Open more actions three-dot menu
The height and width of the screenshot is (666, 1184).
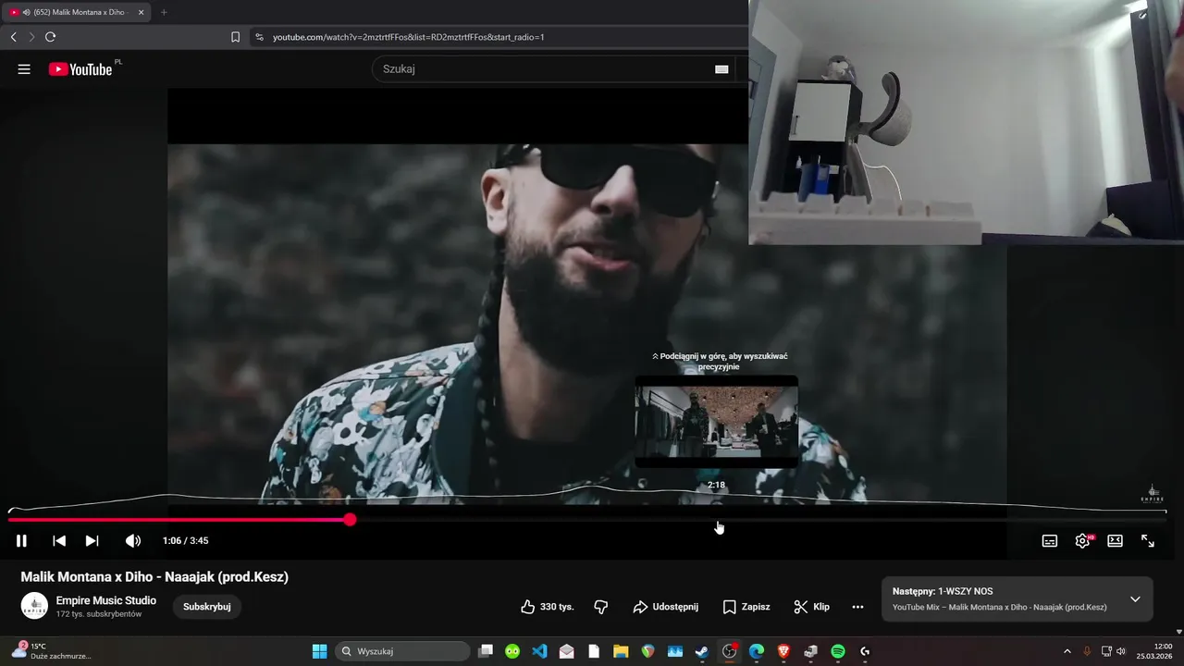tap(857, 607)
